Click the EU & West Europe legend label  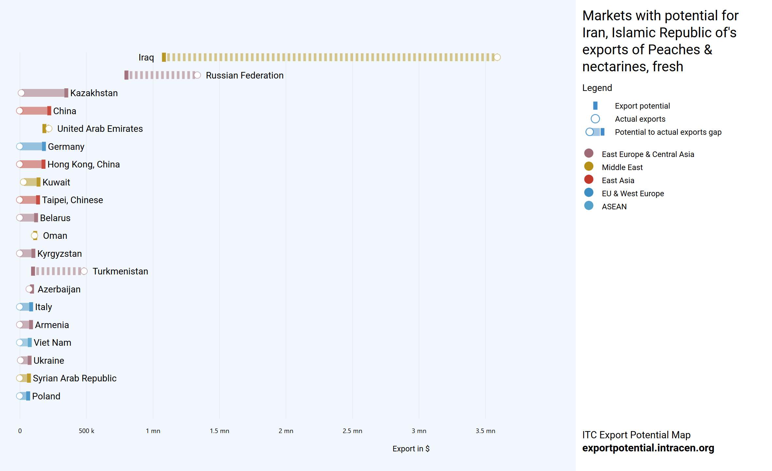(633, 194)
